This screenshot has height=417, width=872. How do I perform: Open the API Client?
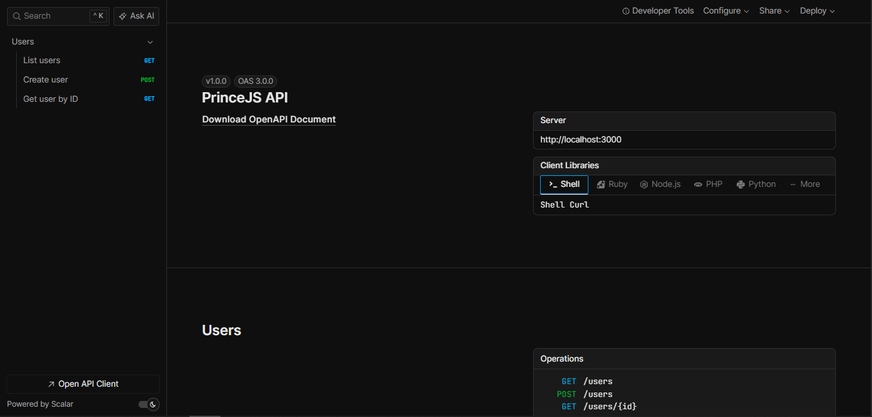pos(82,383)
